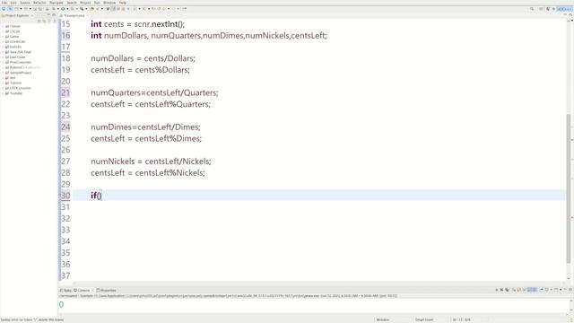Select the SampleProject project
Viewport: 574px width, 323px height.
tap(21, 73)
